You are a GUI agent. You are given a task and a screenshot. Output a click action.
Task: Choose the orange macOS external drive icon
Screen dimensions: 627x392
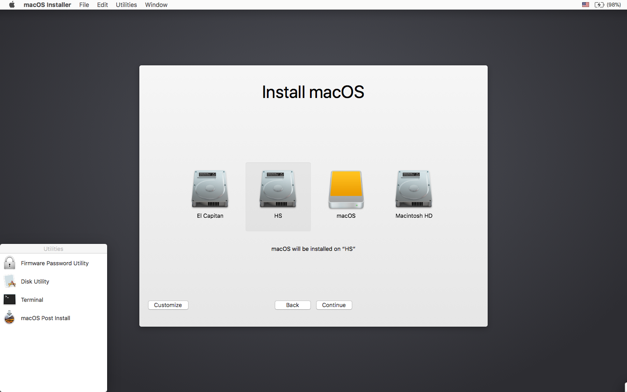click(346, 189)
